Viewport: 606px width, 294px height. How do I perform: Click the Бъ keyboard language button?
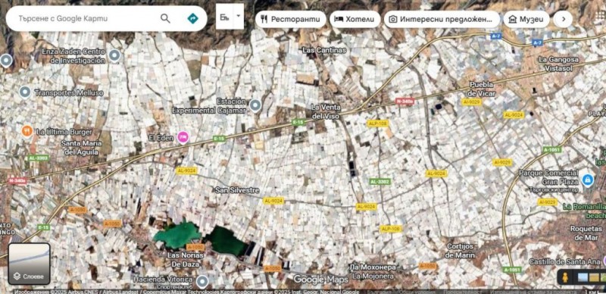(x=224, y=16)
